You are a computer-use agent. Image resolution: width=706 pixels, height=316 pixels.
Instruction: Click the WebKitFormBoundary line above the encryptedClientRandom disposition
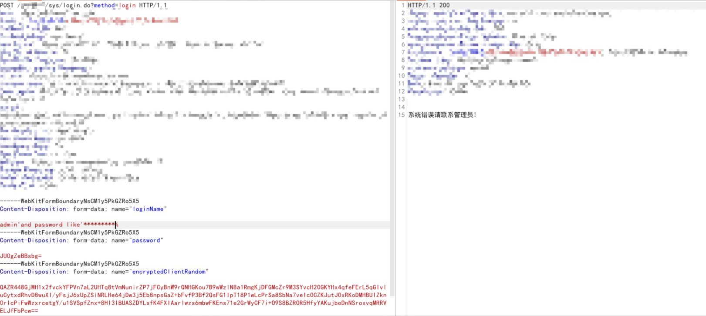pyautogui.click(x=70, y=264)
